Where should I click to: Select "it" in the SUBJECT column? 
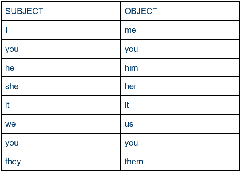point(61,105)
